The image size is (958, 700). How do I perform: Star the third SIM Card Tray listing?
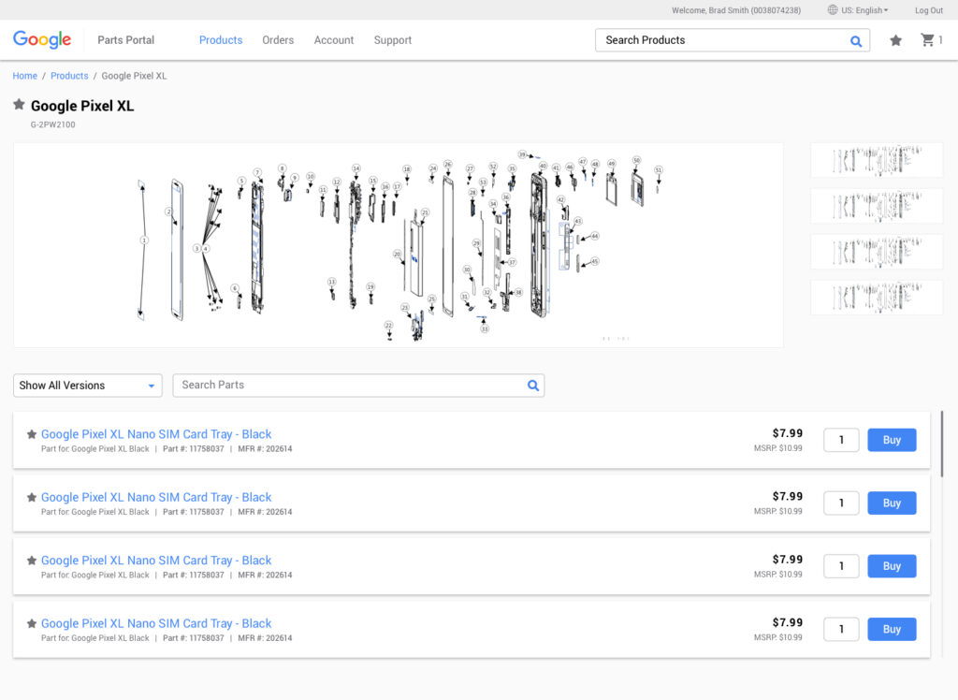click(32, 560)
